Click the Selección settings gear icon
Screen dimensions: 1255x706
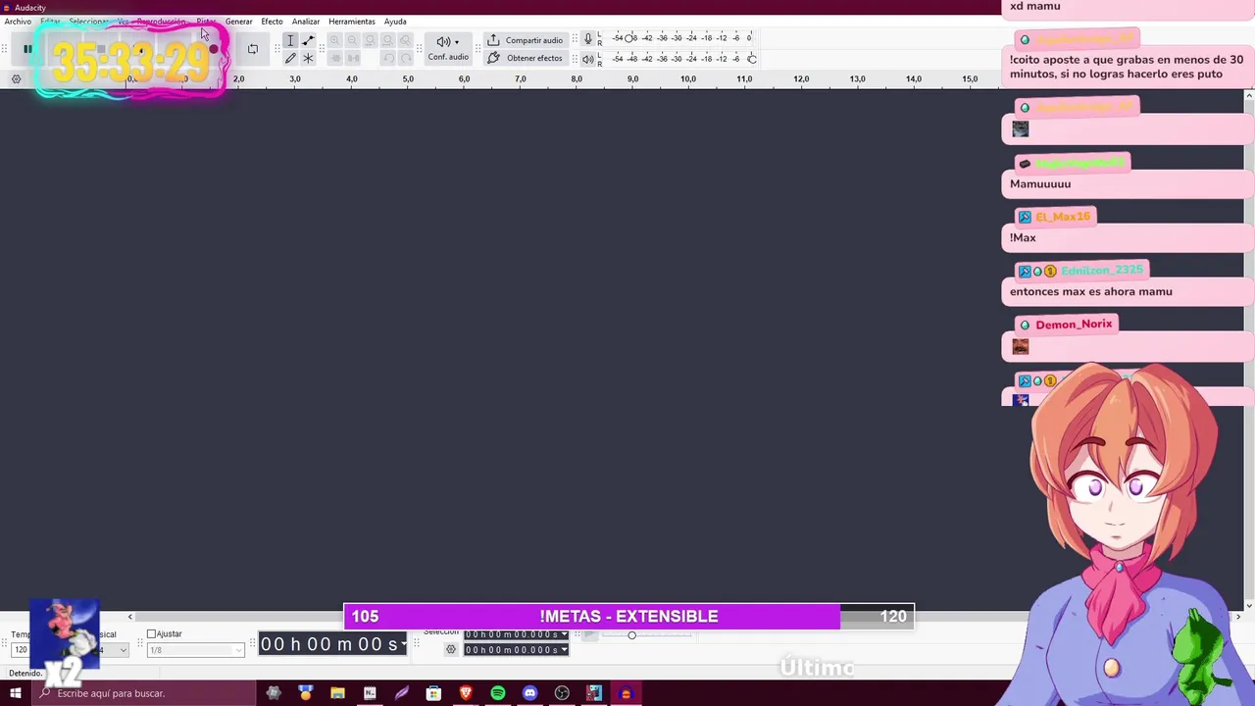[451, 649]
